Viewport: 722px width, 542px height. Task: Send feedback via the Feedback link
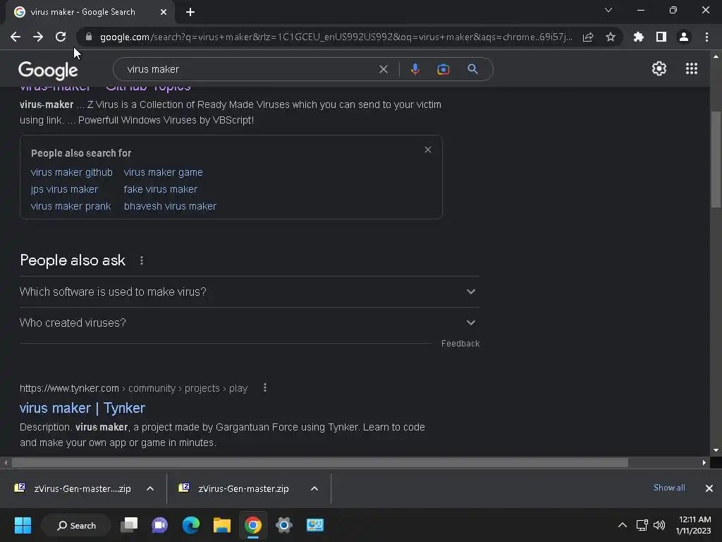pyautogui.click(x=460, y=344)
